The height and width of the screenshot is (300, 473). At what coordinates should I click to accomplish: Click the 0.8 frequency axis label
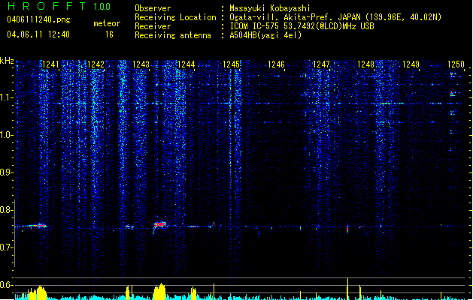pyautogui.click(x=6, y=210)
